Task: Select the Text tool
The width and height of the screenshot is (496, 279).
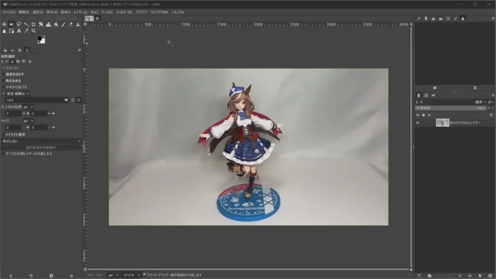Action: [x=19, y=31]
